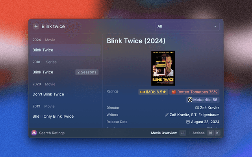Click the pencil icon next to writers
This screenshot has height=157, width=252.
coord(167,115)
